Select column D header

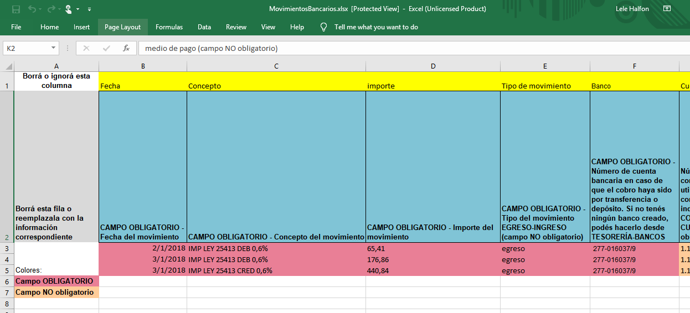pyautogui.click(x=433, y=66)
